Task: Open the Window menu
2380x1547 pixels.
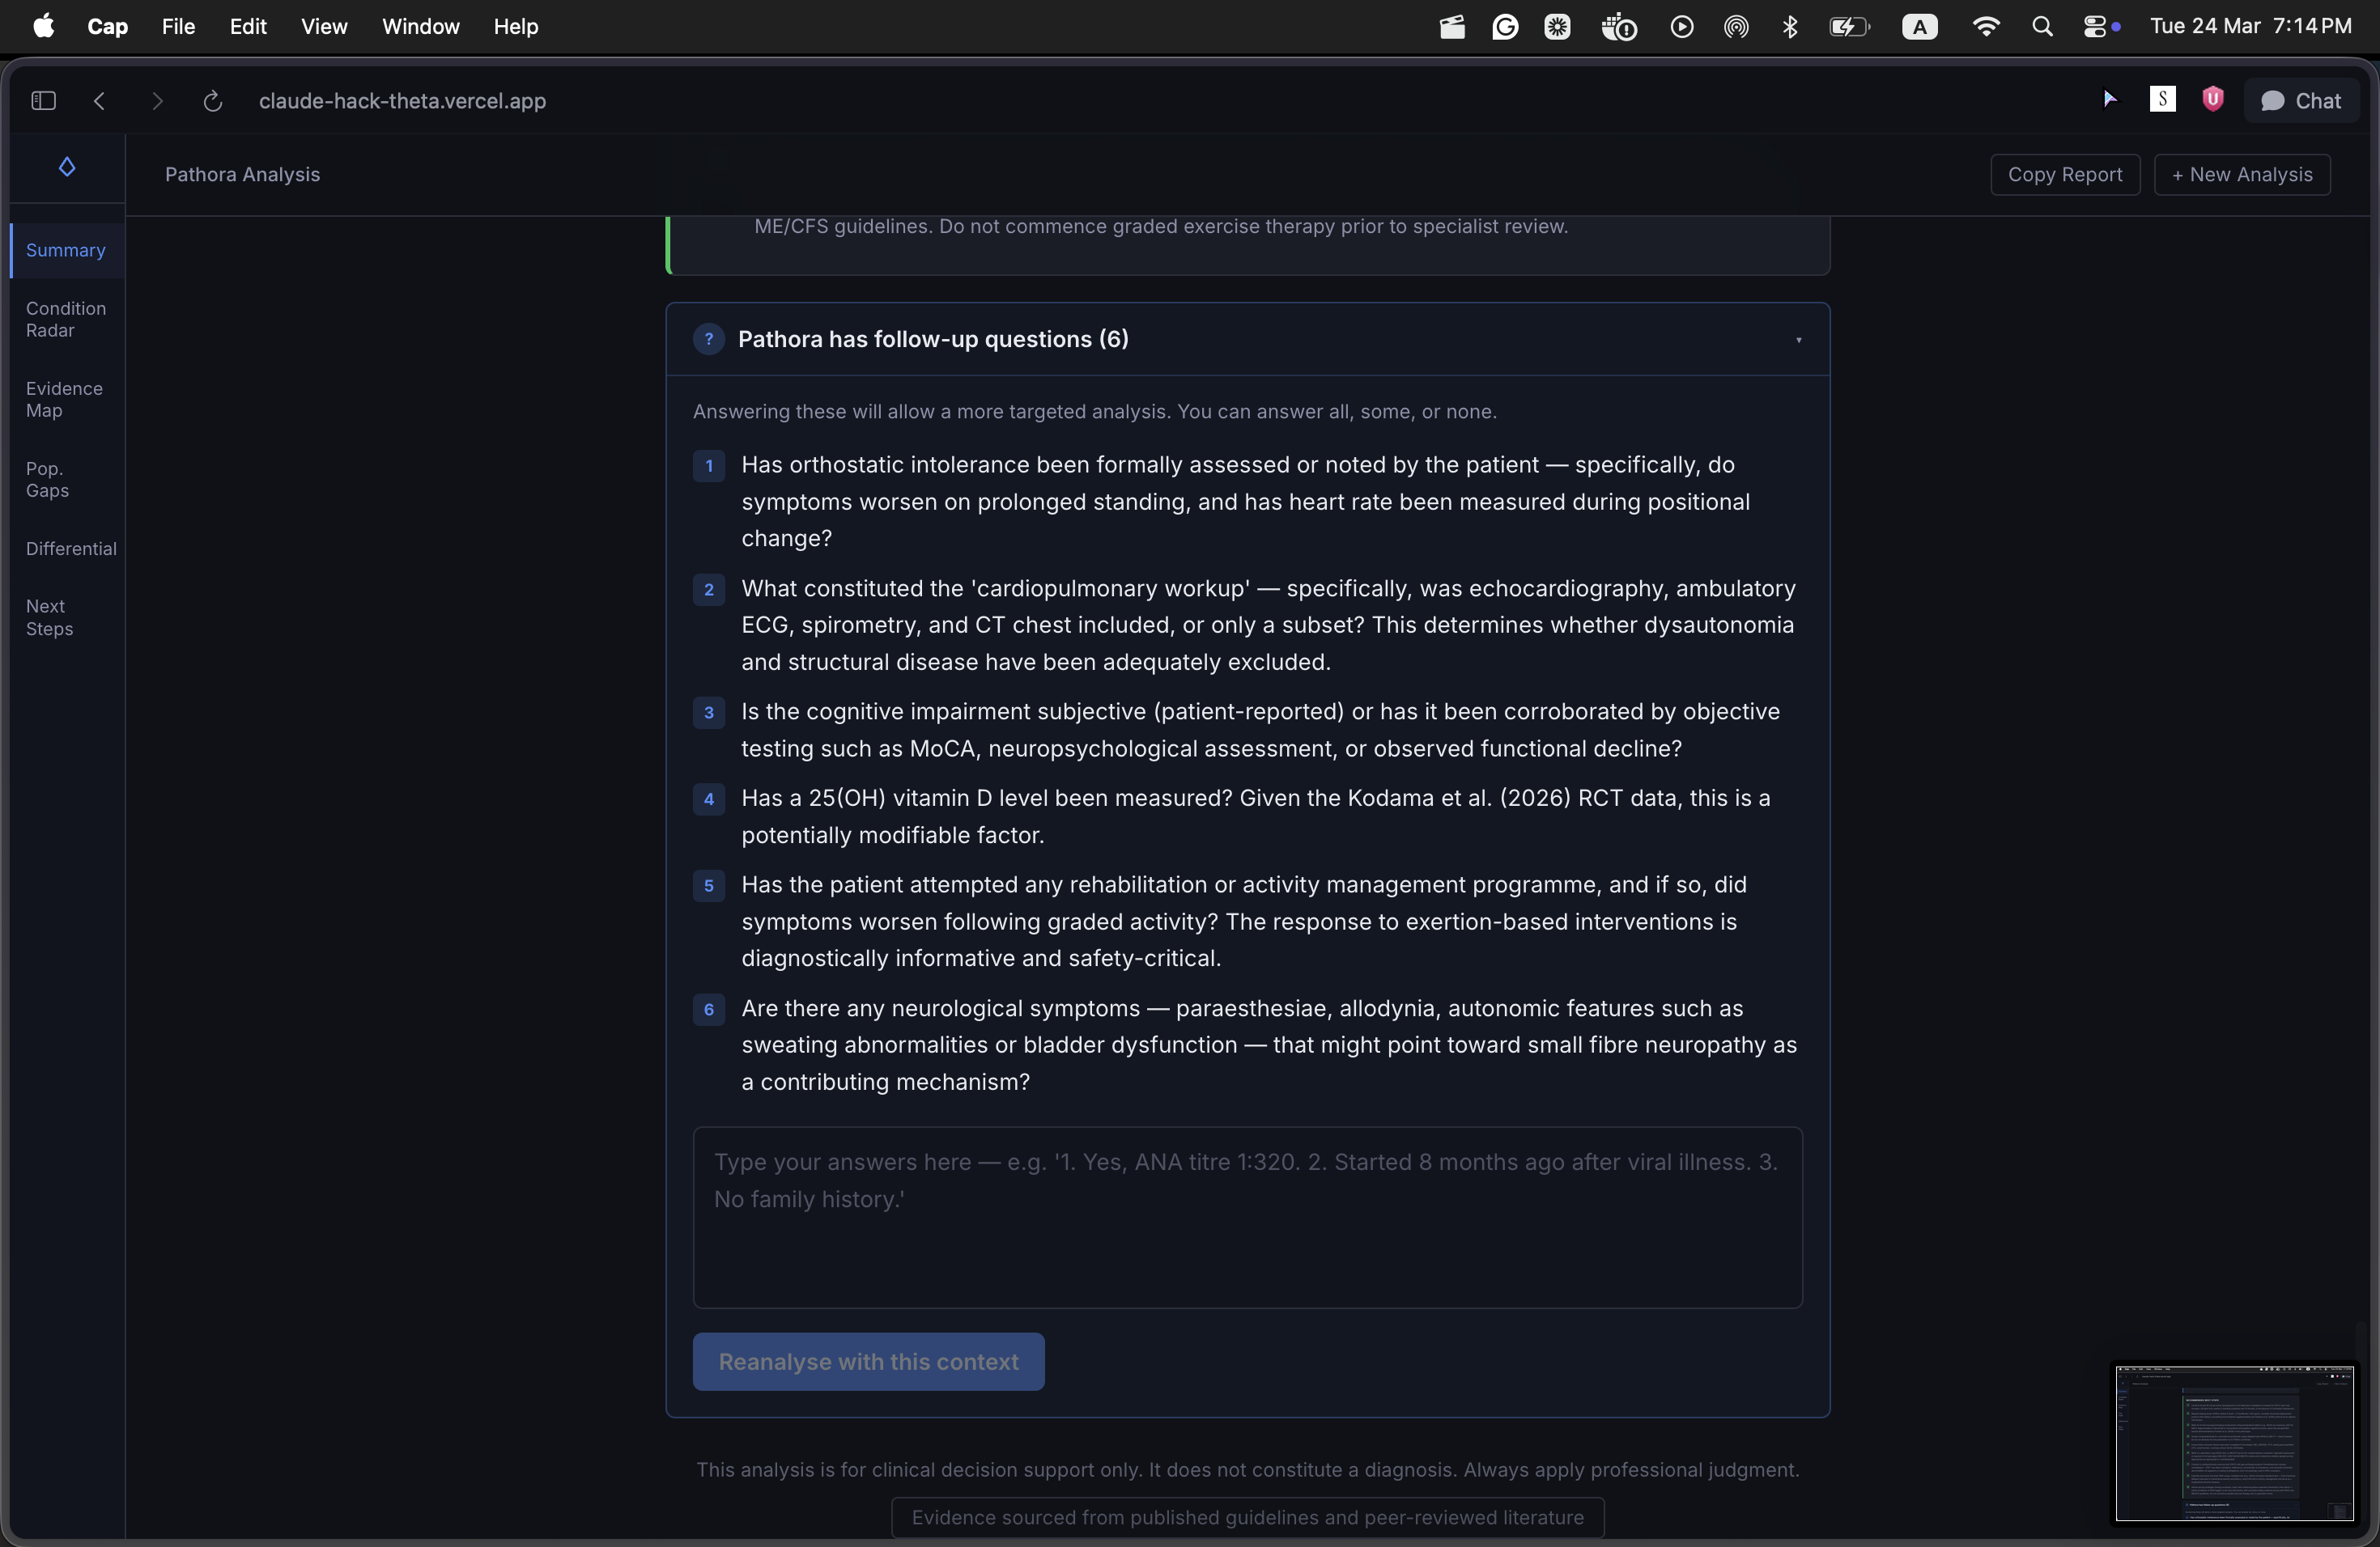Action: pyautogui.click(x=420, y=27)
